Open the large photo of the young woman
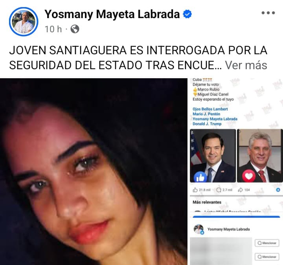The image size is (283, 265). 94,171
